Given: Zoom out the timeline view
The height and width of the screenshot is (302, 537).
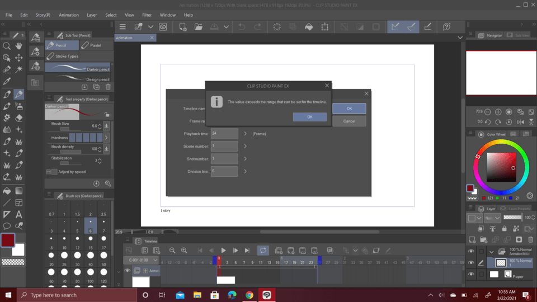Looking at the screenshot, I should click(172, 251).
